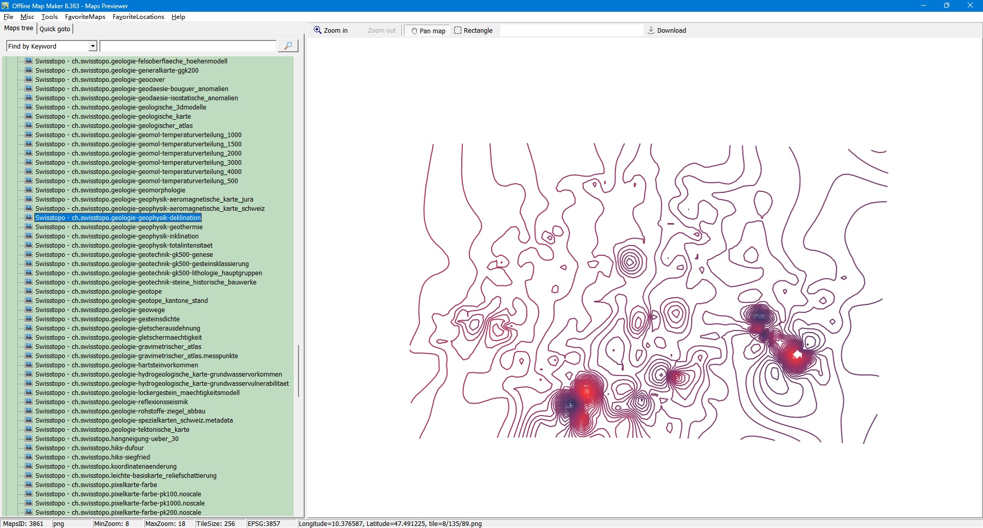The width and height of the screenshot is (983, 528).
Task: Select the Pan map hand tool
Action: point(428,31)
